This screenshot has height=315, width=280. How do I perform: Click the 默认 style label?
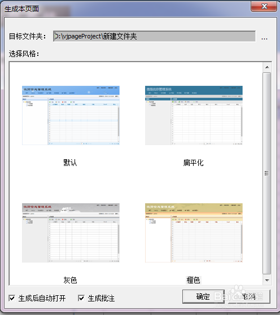(x=70, y=163)
